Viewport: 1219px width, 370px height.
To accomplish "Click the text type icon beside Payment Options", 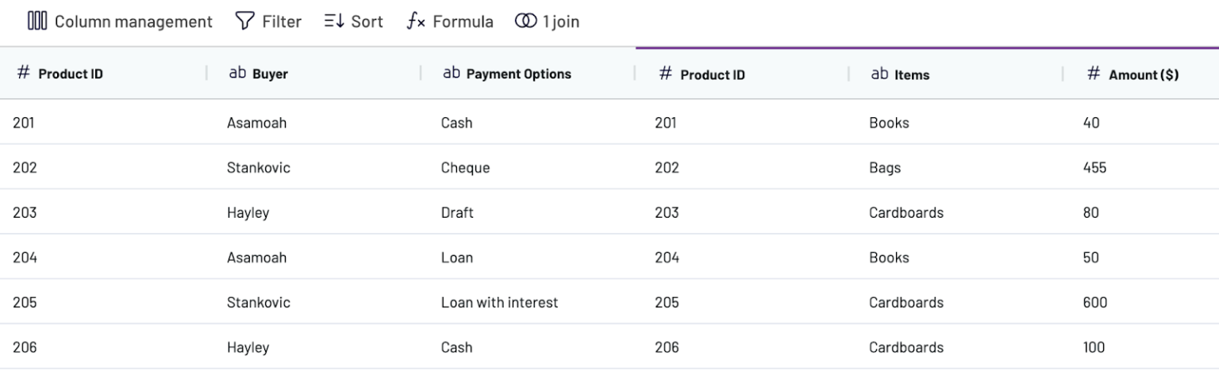I will [452, 74].
